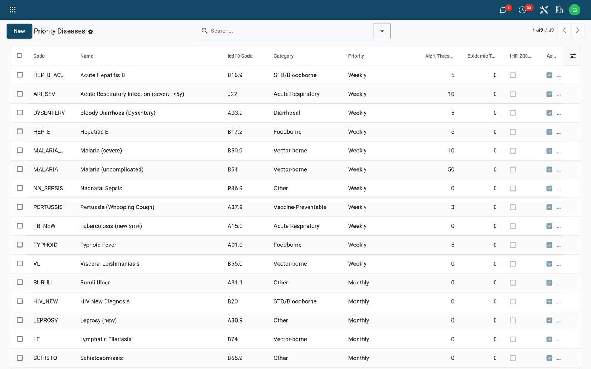Select the TYPHOID row checkbox
The height and width of the screenshot is (369, 591).
(20, 245)
